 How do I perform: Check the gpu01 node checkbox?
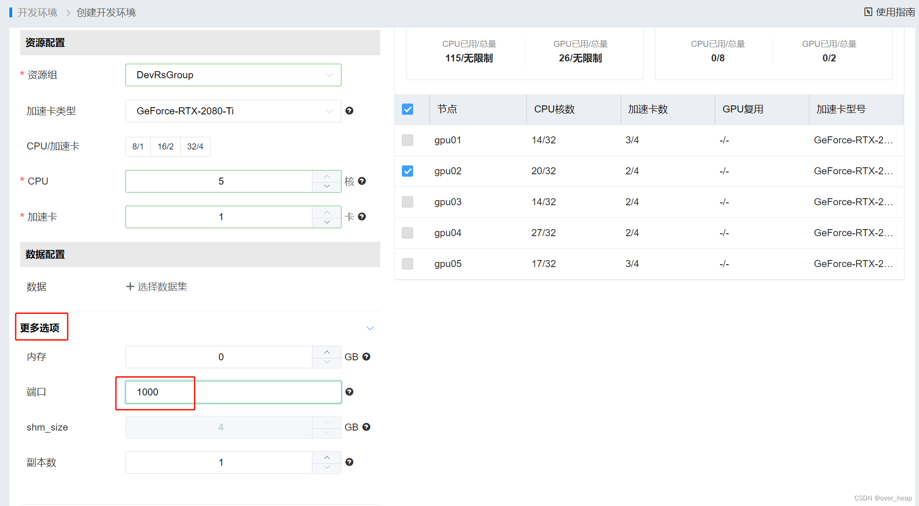coord(408,141)
